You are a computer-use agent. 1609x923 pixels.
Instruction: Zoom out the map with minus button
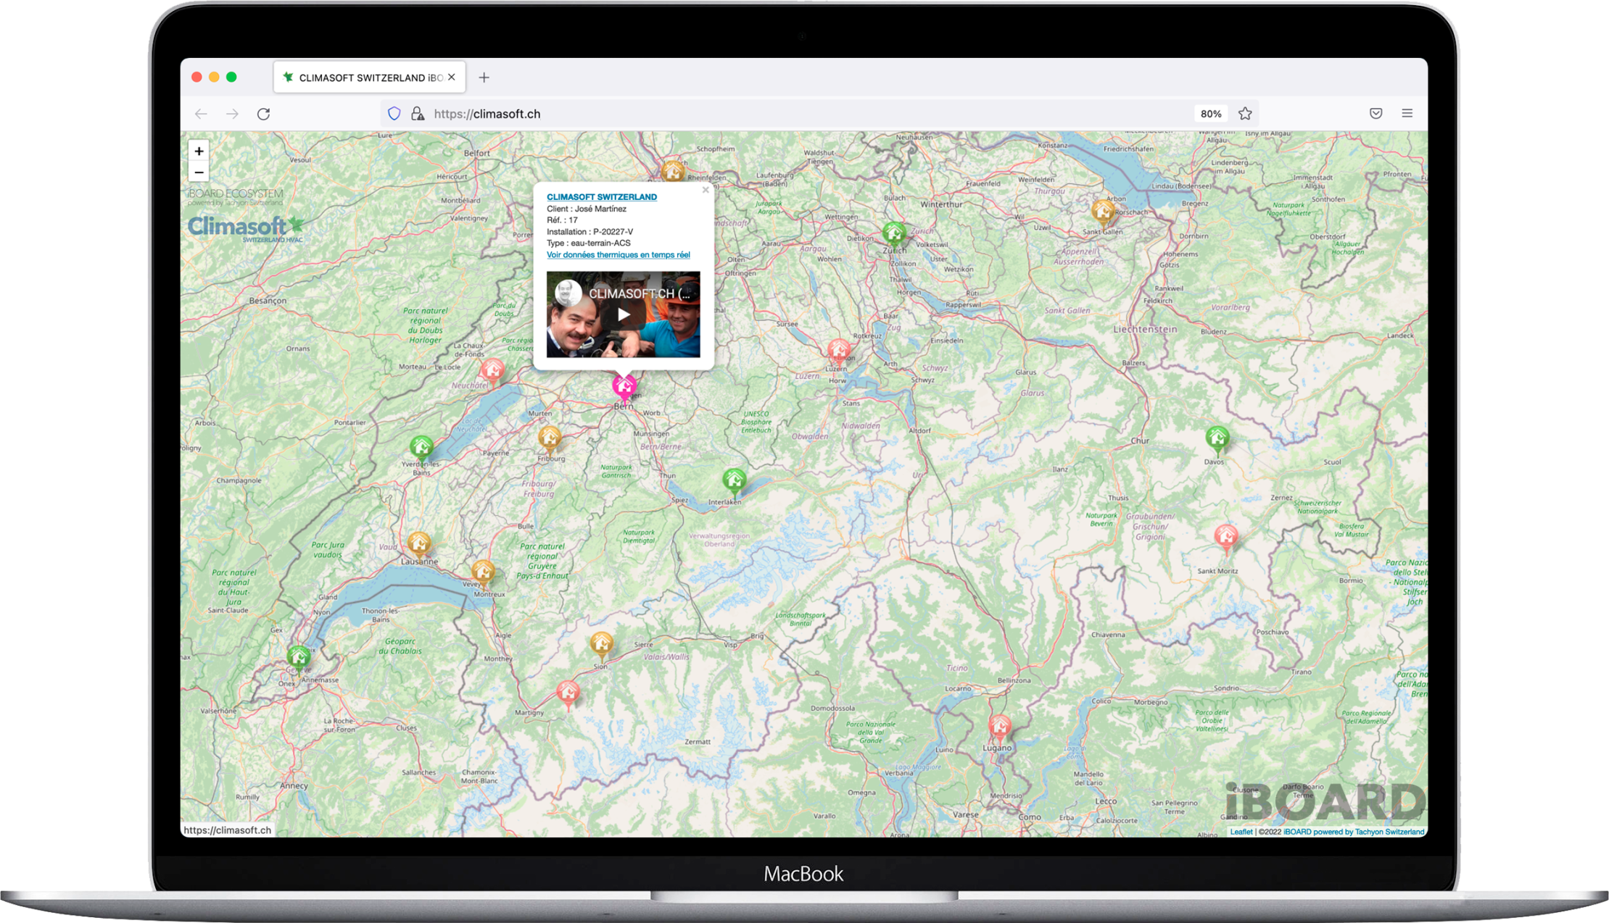pos(199,172)
